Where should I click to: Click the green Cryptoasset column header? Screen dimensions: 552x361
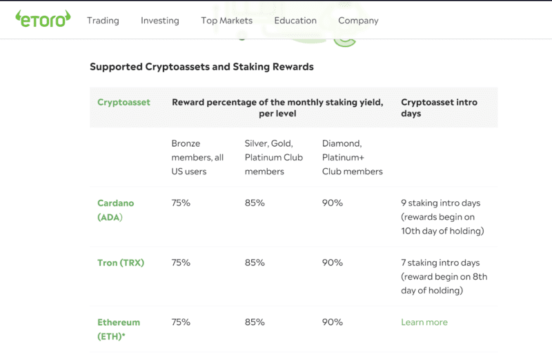click(x=124, y=102)
